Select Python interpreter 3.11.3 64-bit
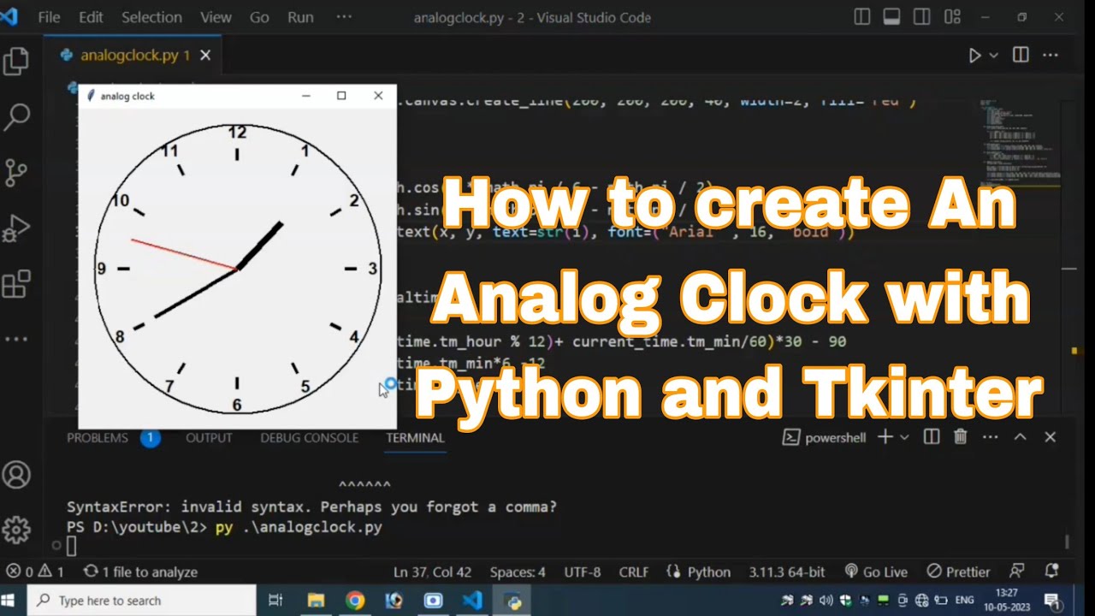 coord(787,572)
